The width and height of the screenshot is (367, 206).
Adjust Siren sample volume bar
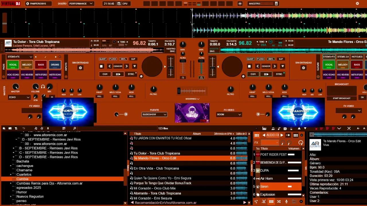point(294,187)
